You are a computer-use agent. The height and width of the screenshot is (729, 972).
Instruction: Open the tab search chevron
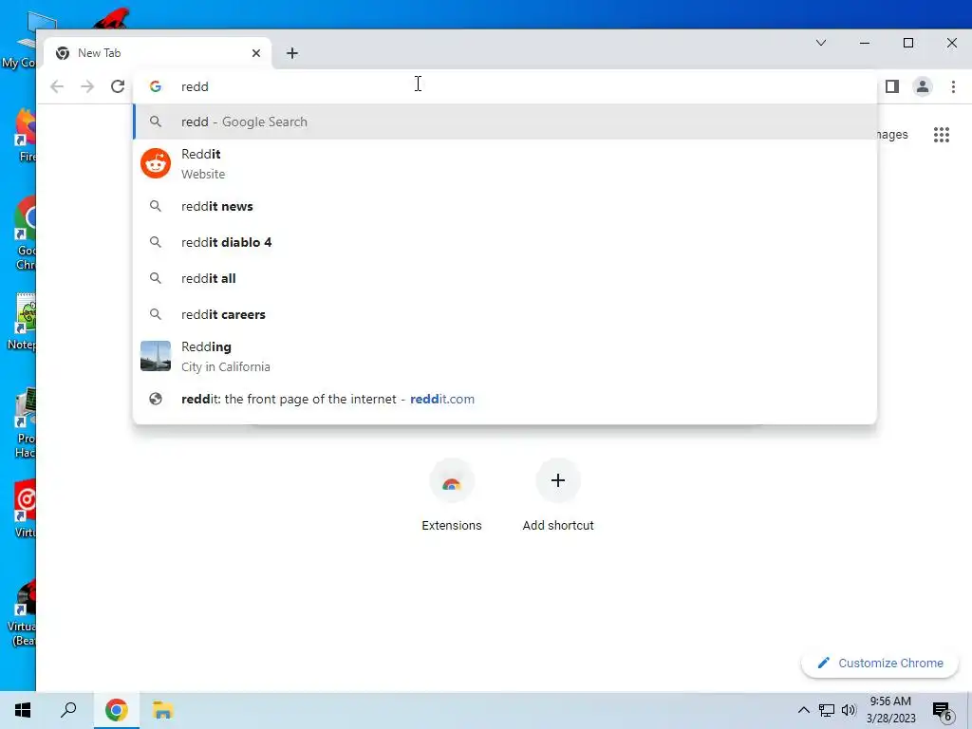tap(821, 43)
